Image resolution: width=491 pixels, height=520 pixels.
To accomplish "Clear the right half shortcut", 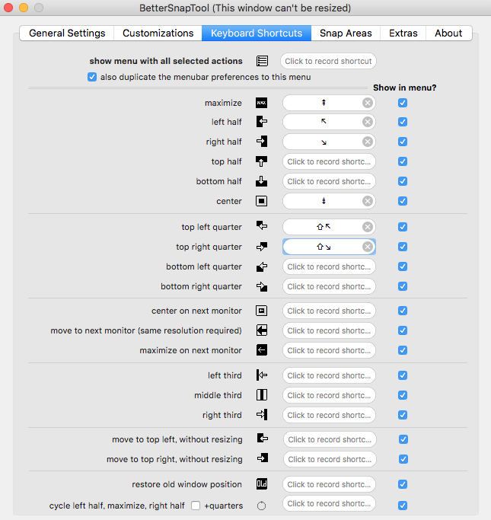I will (368, 142).
